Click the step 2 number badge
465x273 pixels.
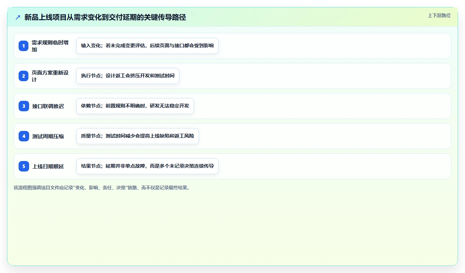coord(24,76)
